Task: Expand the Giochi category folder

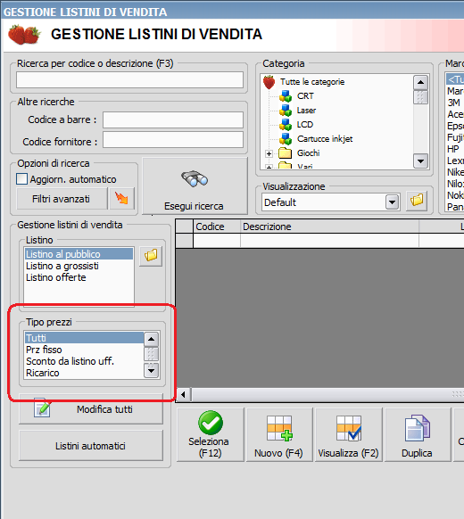Action: (x=269, y=153)
